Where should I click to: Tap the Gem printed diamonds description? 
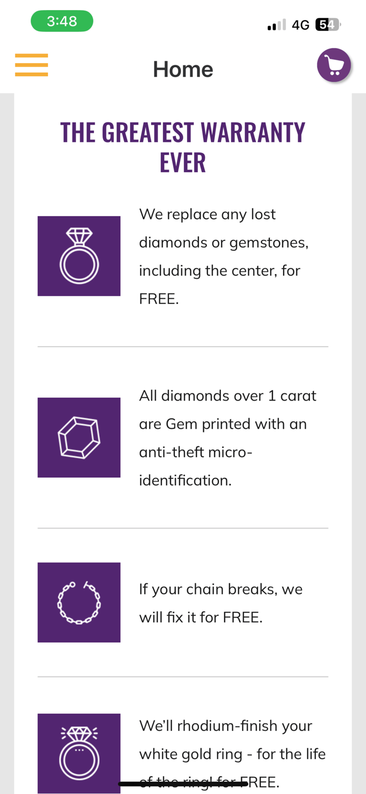227,437
